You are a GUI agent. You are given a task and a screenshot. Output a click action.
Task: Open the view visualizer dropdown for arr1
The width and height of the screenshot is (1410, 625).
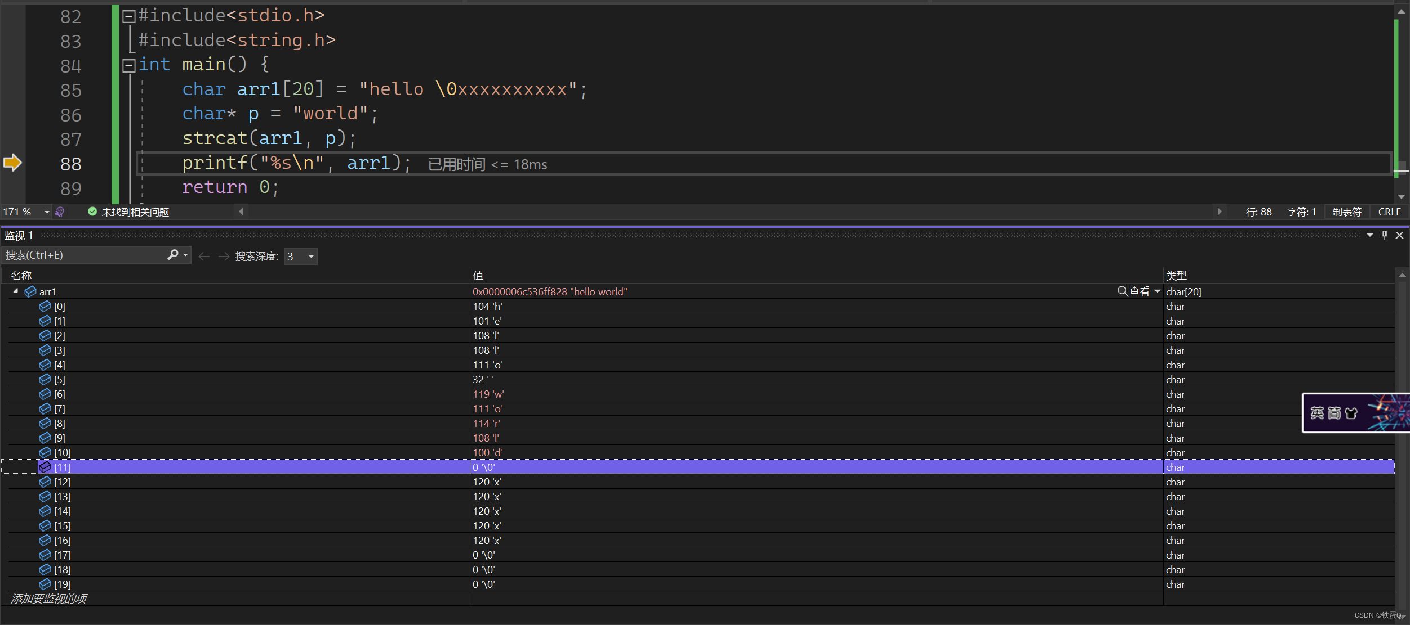[1157, 291]
